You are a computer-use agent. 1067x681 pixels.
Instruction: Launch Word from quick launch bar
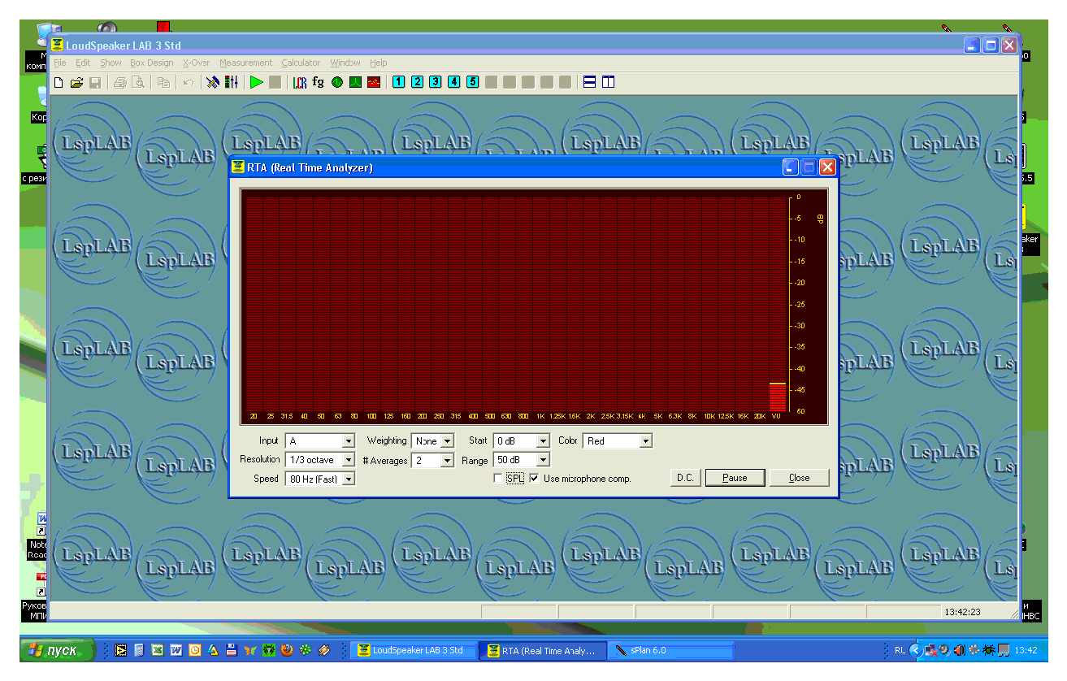[x=176, y=650]
